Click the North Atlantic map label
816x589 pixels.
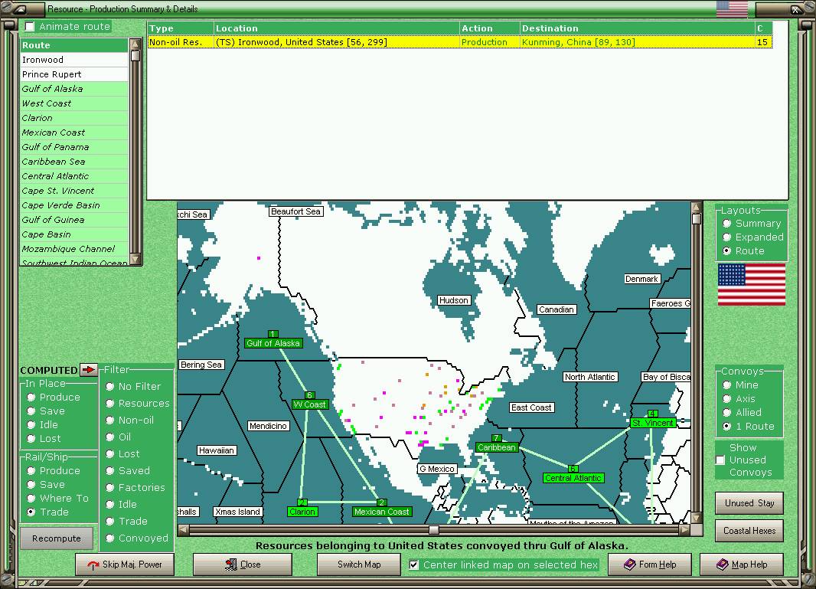point(590,377)
